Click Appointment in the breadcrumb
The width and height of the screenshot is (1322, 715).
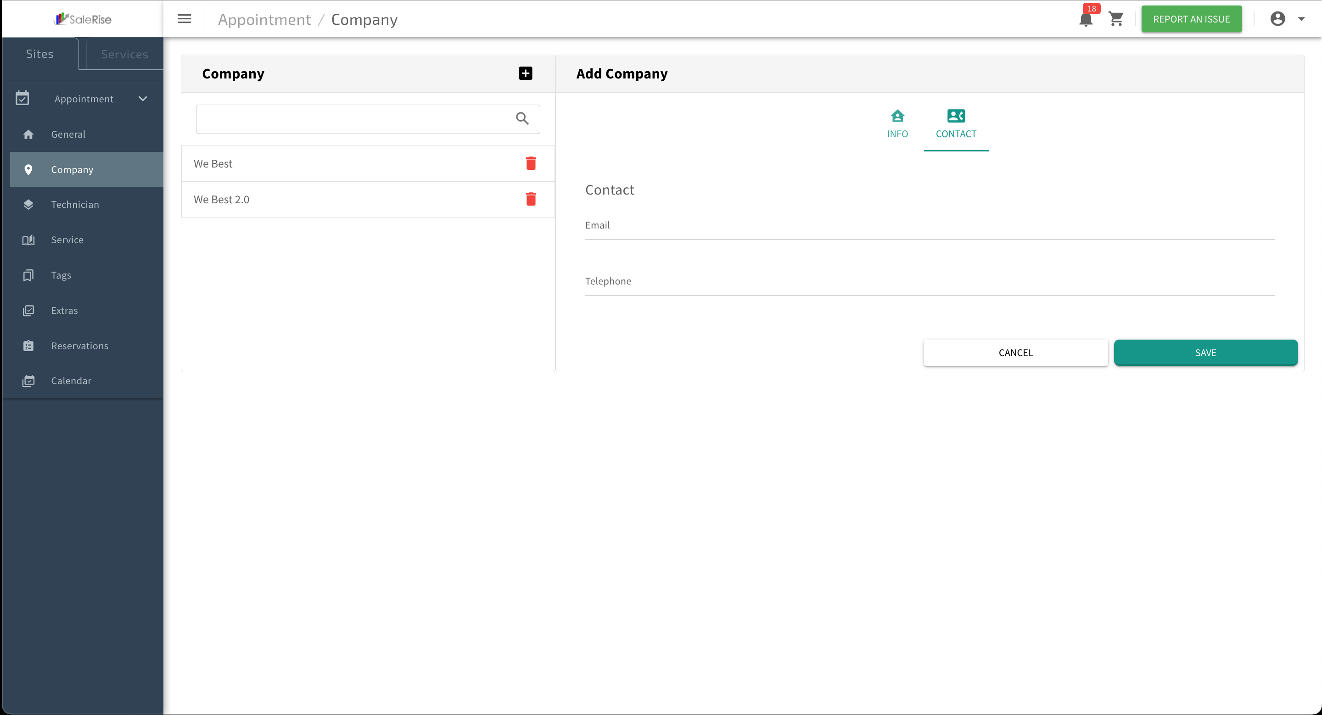coord(264,19)
